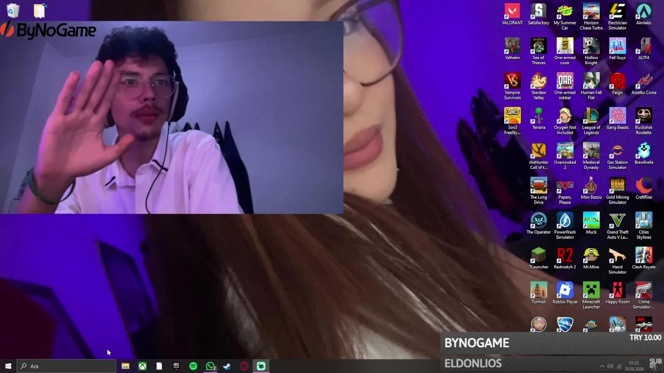Select the Fall Guys desktop icon

(617, 49)
